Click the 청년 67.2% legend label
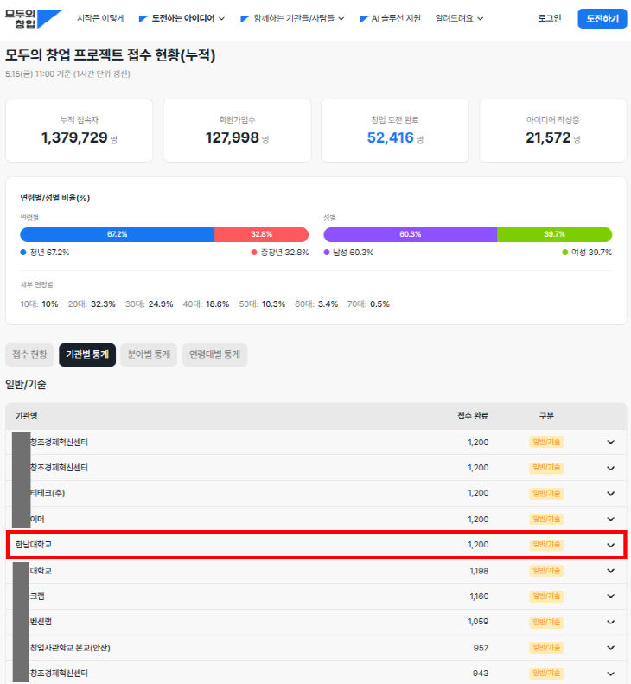Viewport: 631px width, 684px height. coord(45,253)
